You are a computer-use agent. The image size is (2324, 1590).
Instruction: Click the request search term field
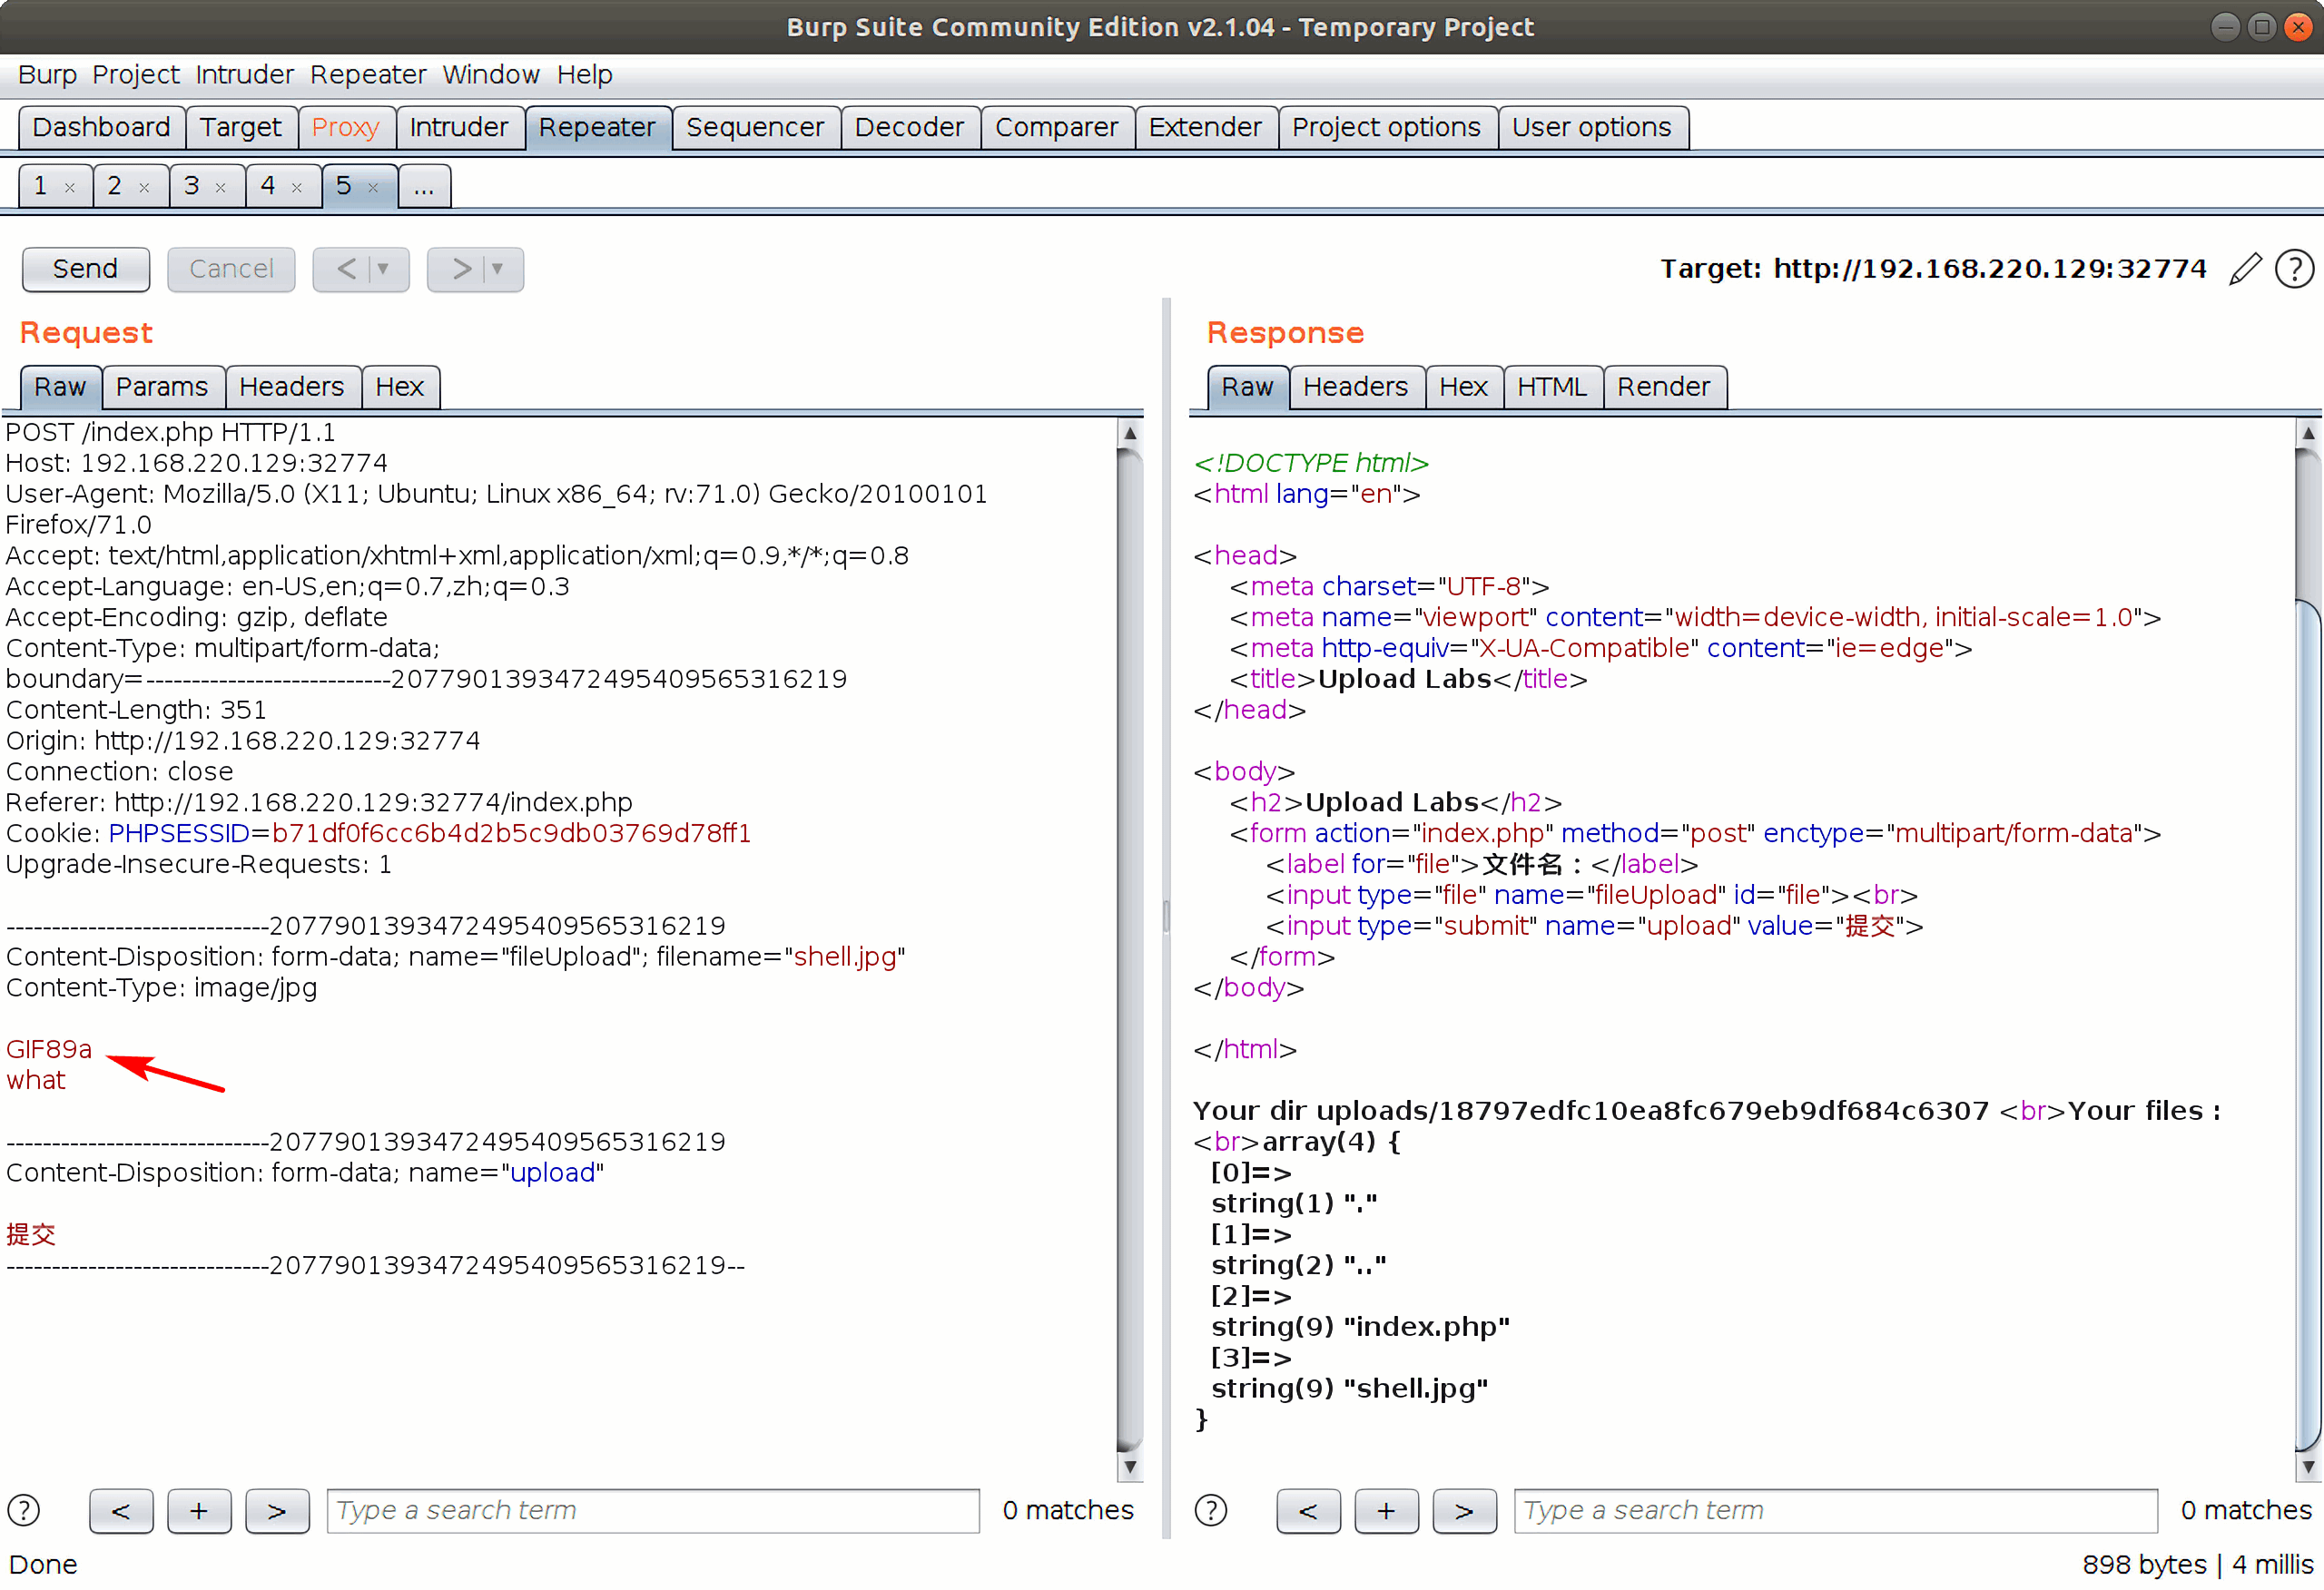pyautogui.click(x=653, y=1510)
